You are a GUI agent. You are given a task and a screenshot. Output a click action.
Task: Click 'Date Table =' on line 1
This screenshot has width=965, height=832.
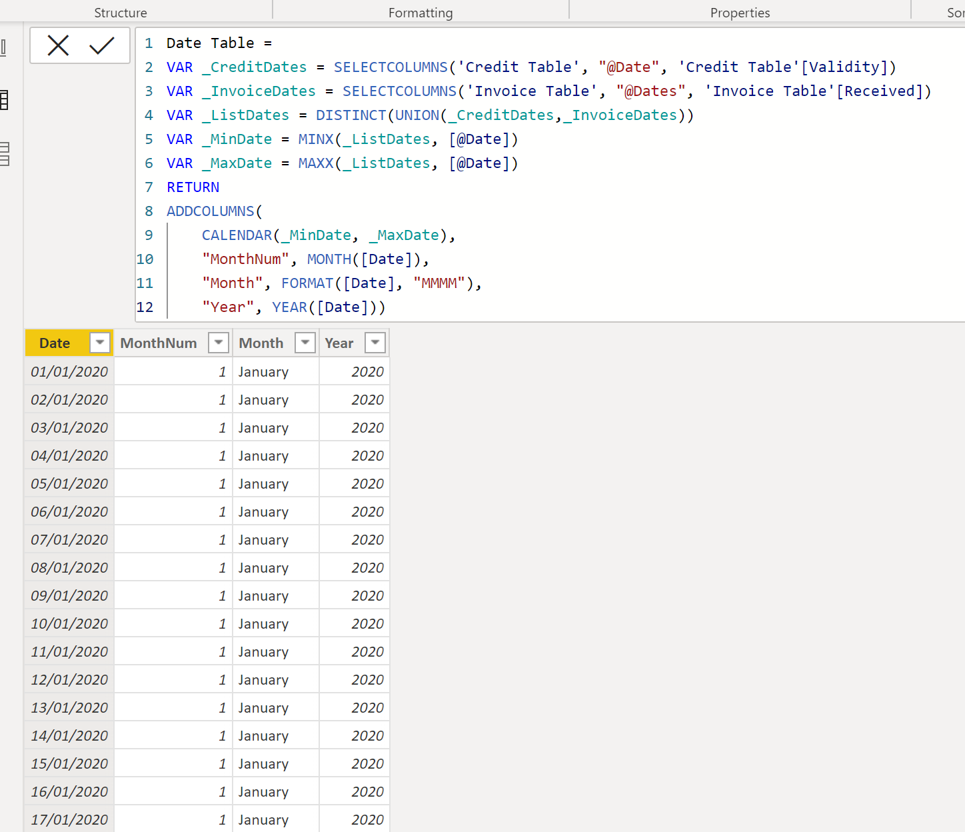click(219, 43)
